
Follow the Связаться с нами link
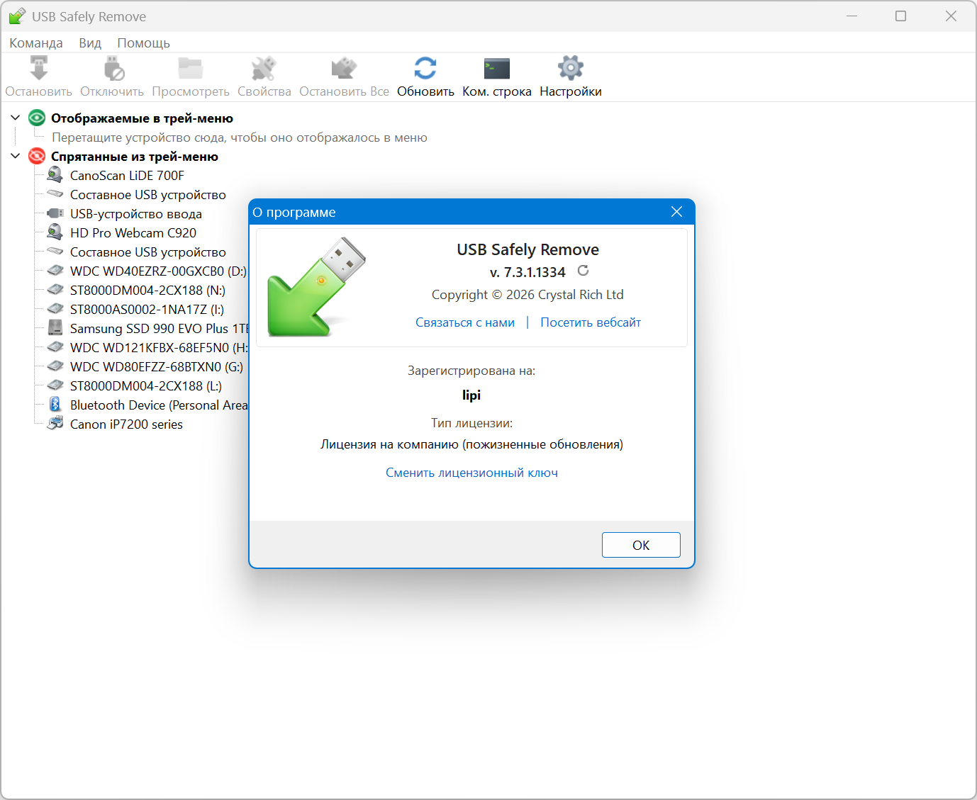click(x=465, y=322)
